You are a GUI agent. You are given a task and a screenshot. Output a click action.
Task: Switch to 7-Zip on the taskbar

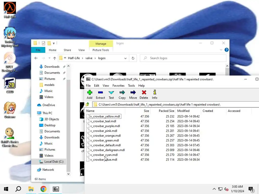pos(56,189)
